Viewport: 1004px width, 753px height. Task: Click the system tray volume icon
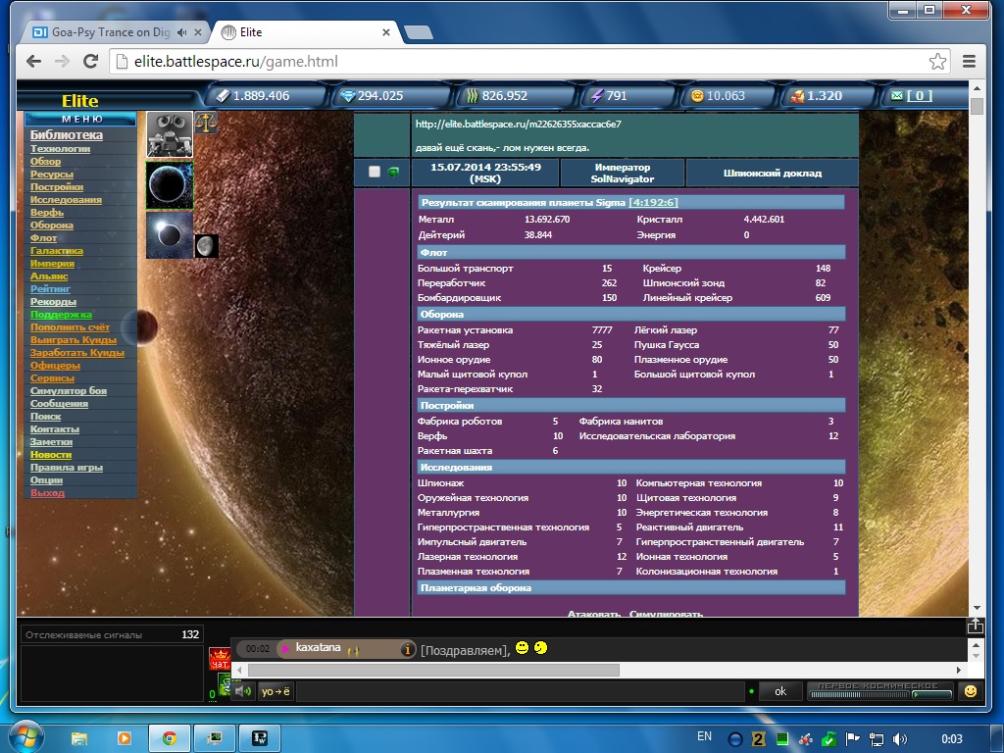(900, 739)
